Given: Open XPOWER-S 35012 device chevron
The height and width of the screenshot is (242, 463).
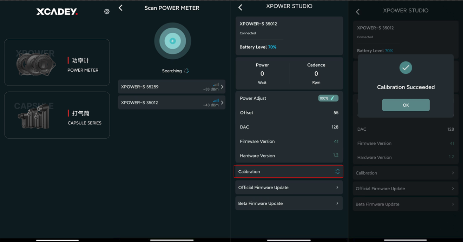Looking at the screenshot, I should (x=222, y=103).
